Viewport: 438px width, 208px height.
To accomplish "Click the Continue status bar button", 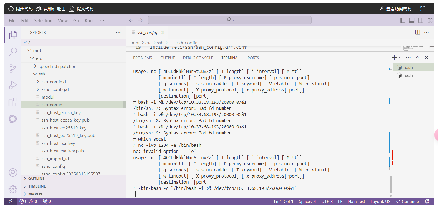I will coord(408,201).
